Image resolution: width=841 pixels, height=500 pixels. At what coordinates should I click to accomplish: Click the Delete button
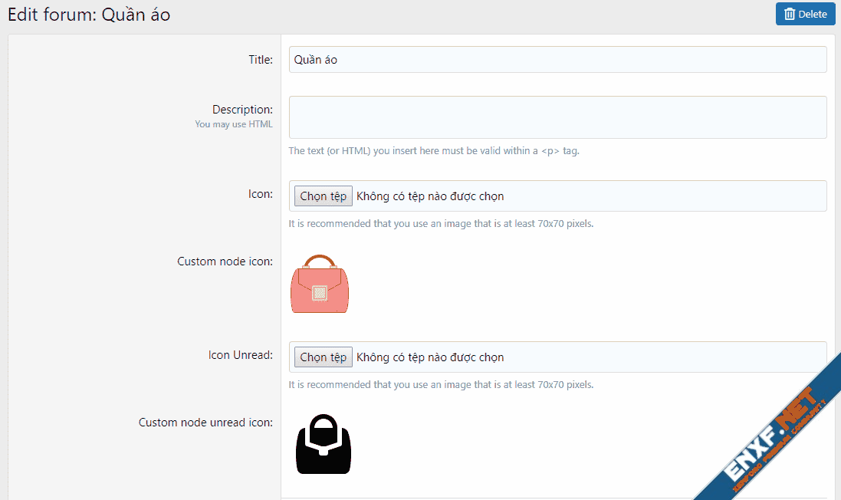(805, 14)
